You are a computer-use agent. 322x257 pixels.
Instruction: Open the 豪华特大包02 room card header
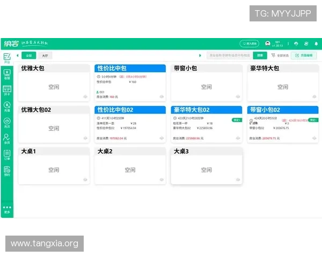click(x=207, y=110)
